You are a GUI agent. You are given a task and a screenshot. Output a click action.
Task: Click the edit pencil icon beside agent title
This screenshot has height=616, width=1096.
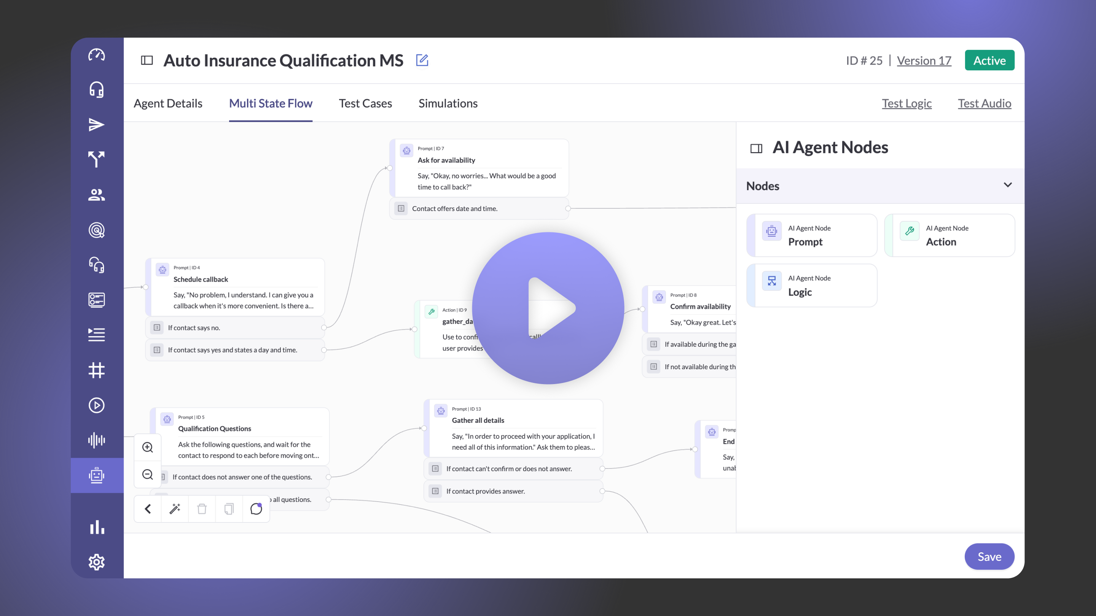pos(422,60)
